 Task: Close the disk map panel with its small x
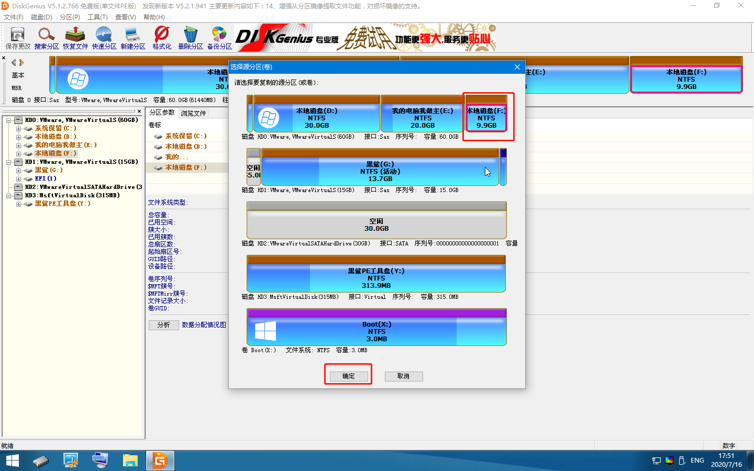click(4, 58)
